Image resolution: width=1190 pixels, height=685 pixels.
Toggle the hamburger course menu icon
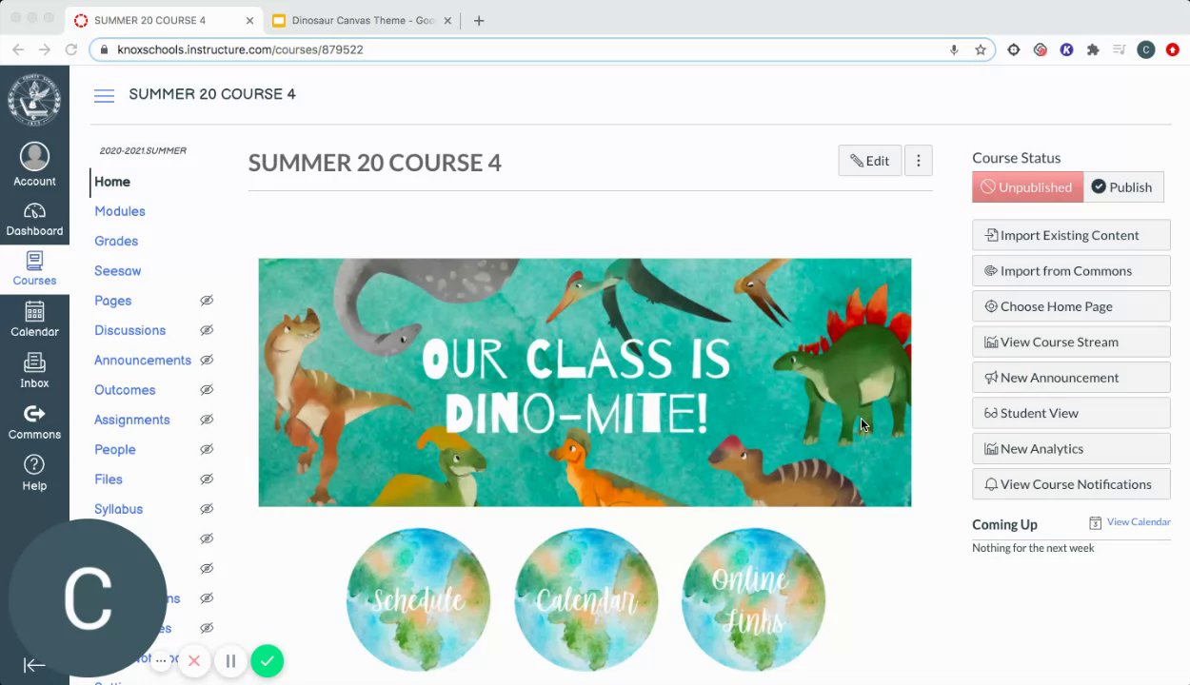point(104,95)
